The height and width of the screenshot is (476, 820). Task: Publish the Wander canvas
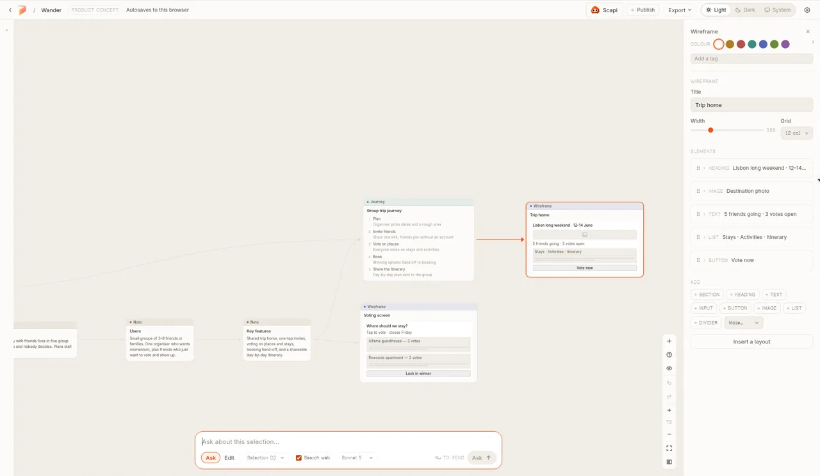coord(643,10)
